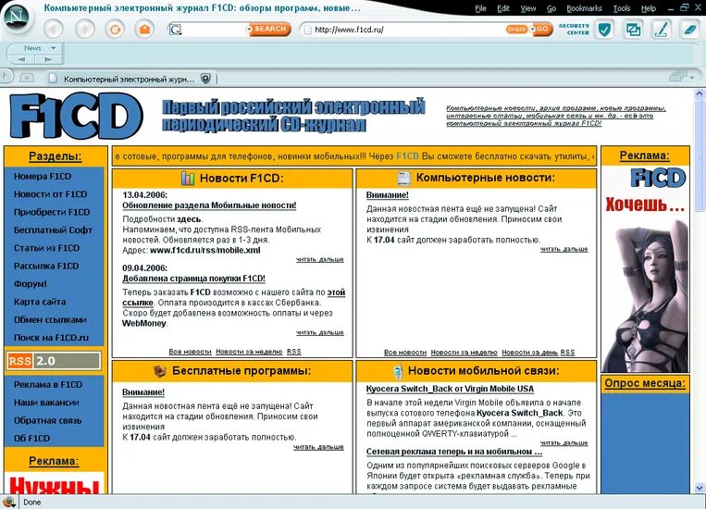The height and width of the screenshot is (509, 706).
Task: Click the Netscape logo icon
Action: tap(17, 18)
